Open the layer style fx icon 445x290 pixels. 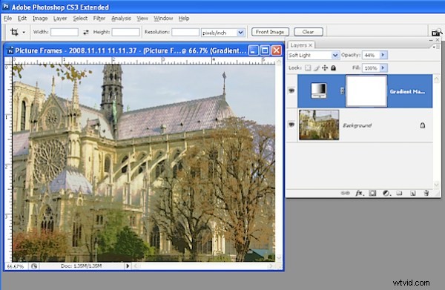point(359,193)
